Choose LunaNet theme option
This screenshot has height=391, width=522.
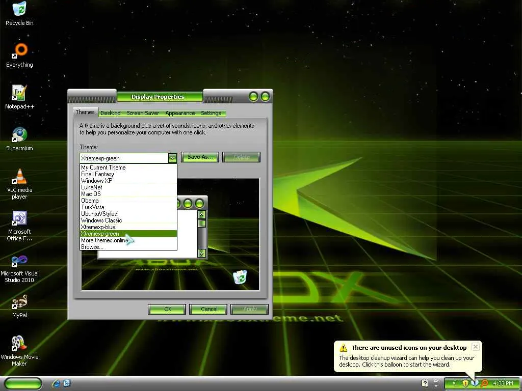click(128, 187)
